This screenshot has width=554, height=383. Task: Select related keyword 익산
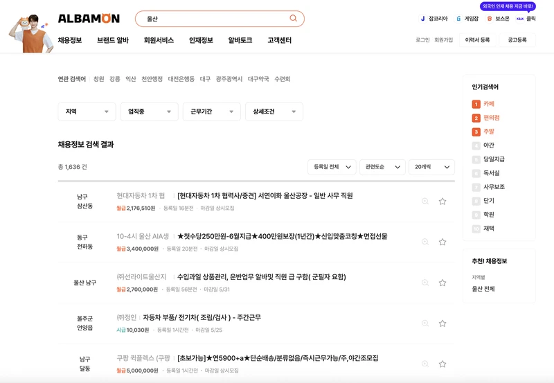[x=131, y=79]
